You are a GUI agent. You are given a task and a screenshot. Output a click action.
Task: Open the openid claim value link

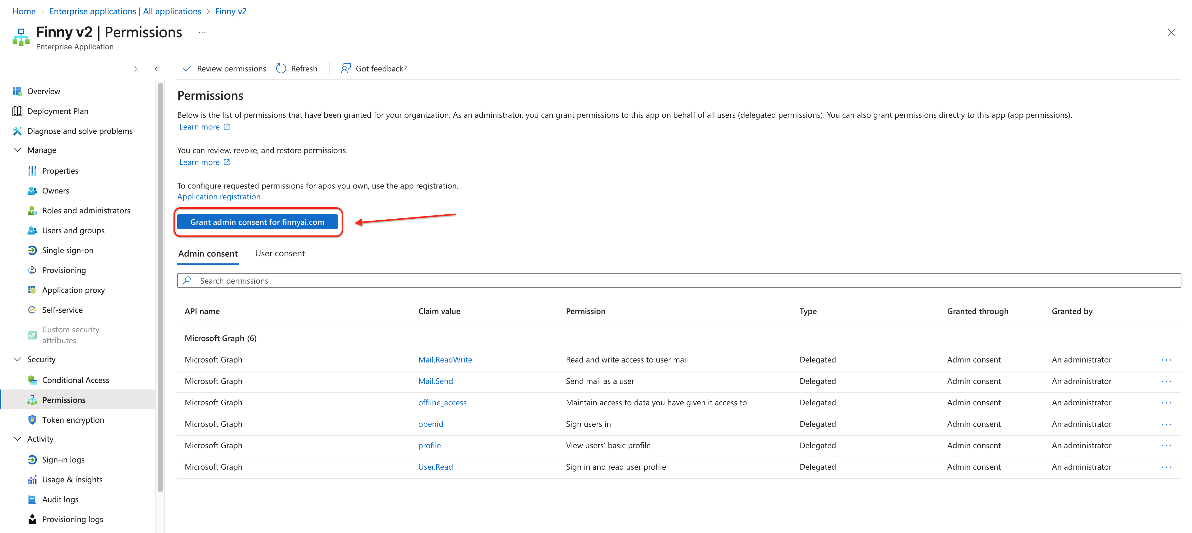pyautogui.click(x=430, y=424)
